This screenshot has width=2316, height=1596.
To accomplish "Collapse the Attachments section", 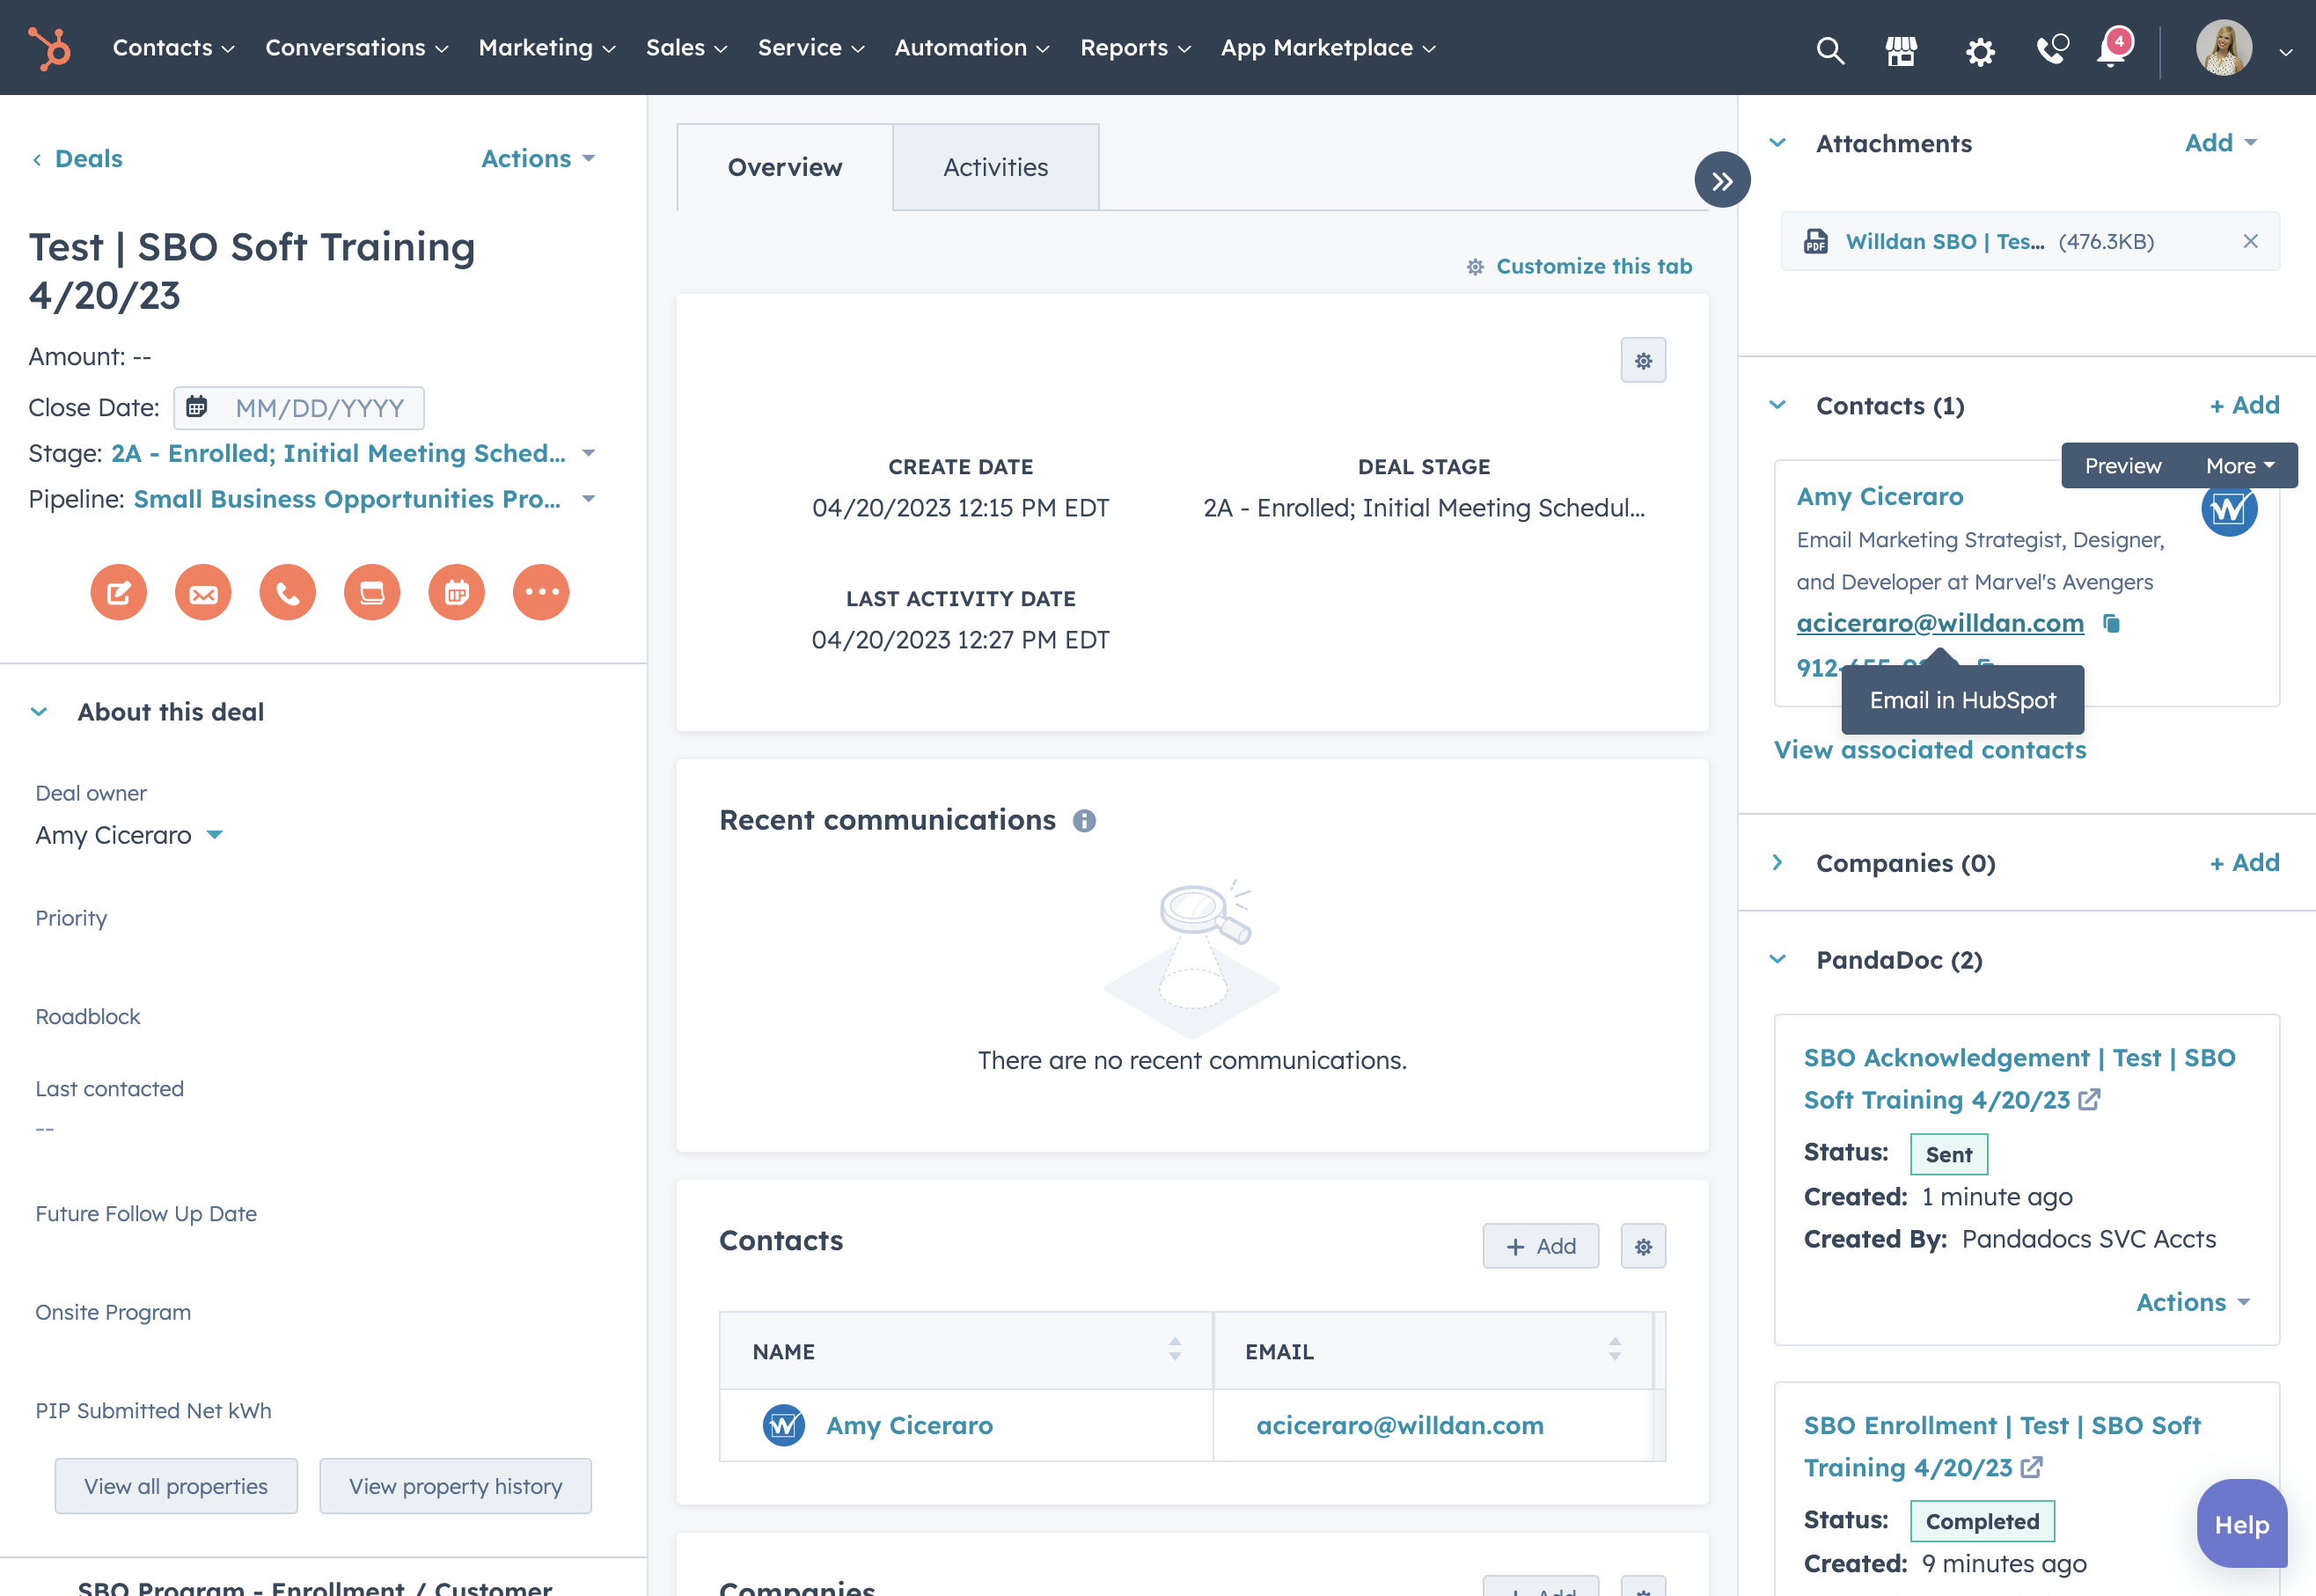I will pos(1777,142).
